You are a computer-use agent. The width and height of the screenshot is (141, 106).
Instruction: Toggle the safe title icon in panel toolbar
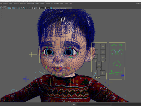click(x=4, y=8)
